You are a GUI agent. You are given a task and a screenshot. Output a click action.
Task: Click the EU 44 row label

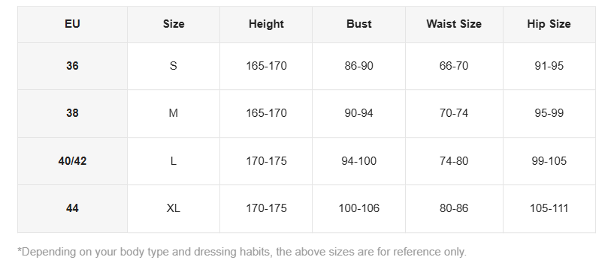tap(72, 208)
